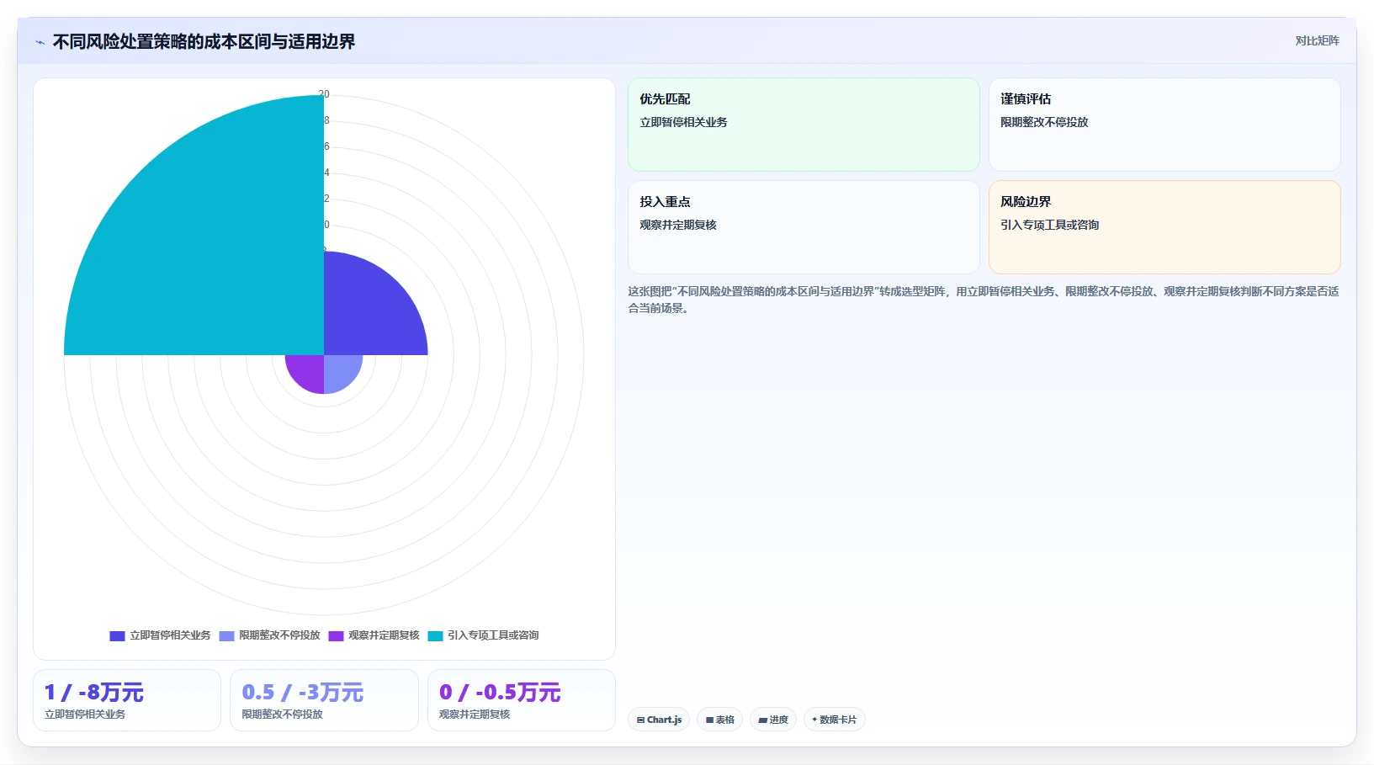Click the 1 / -8万元 stat card

(x=127, y=700)
